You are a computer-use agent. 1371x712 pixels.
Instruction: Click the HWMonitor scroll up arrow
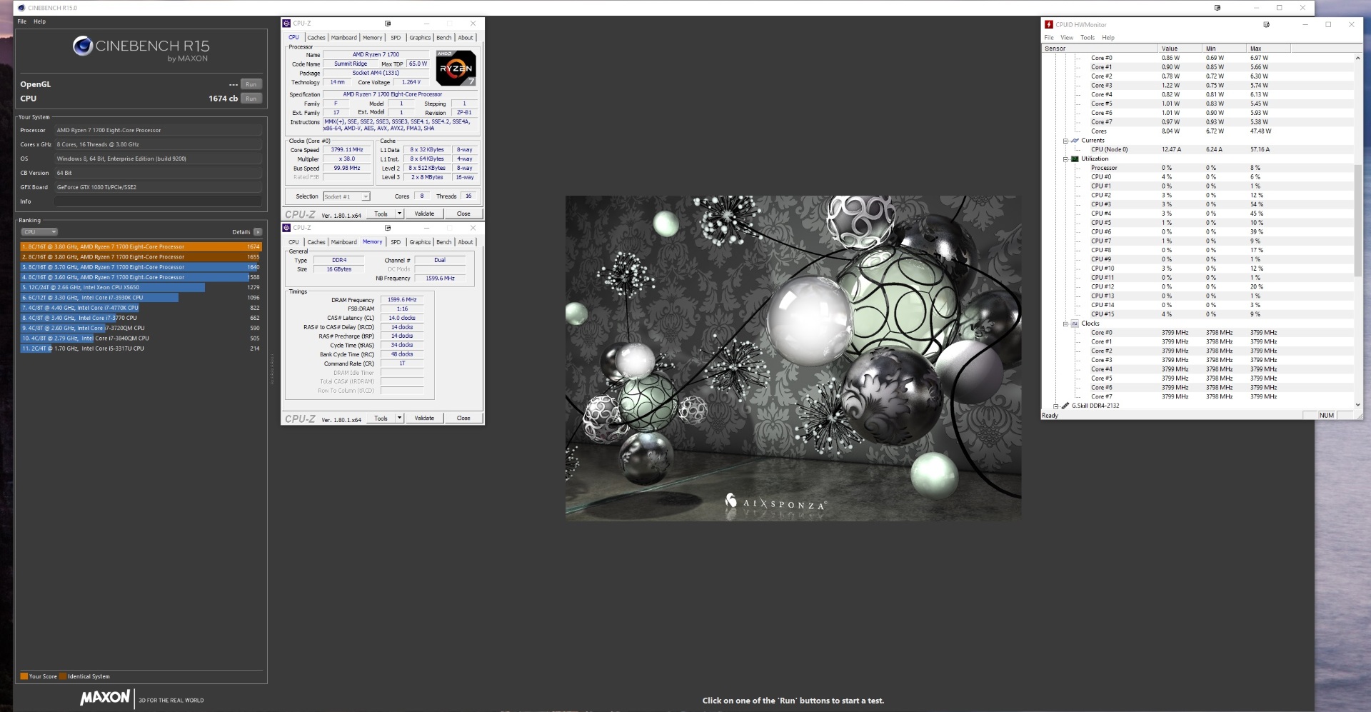click(x=1357, y=58)
